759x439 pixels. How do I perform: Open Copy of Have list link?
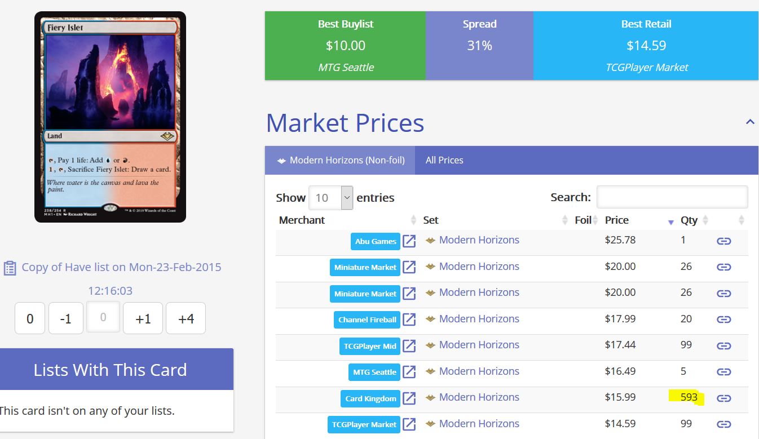[x=121, y=267]
